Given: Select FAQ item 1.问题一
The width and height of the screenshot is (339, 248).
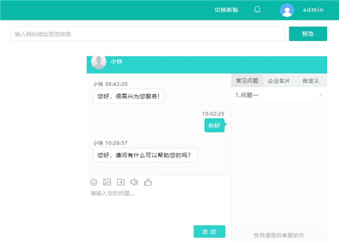Looking at the screenshot, I should click(279, 95).
